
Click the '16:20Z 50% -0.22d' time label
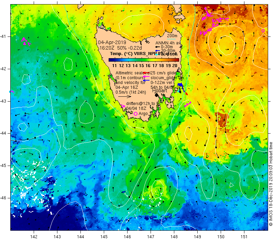121,48
